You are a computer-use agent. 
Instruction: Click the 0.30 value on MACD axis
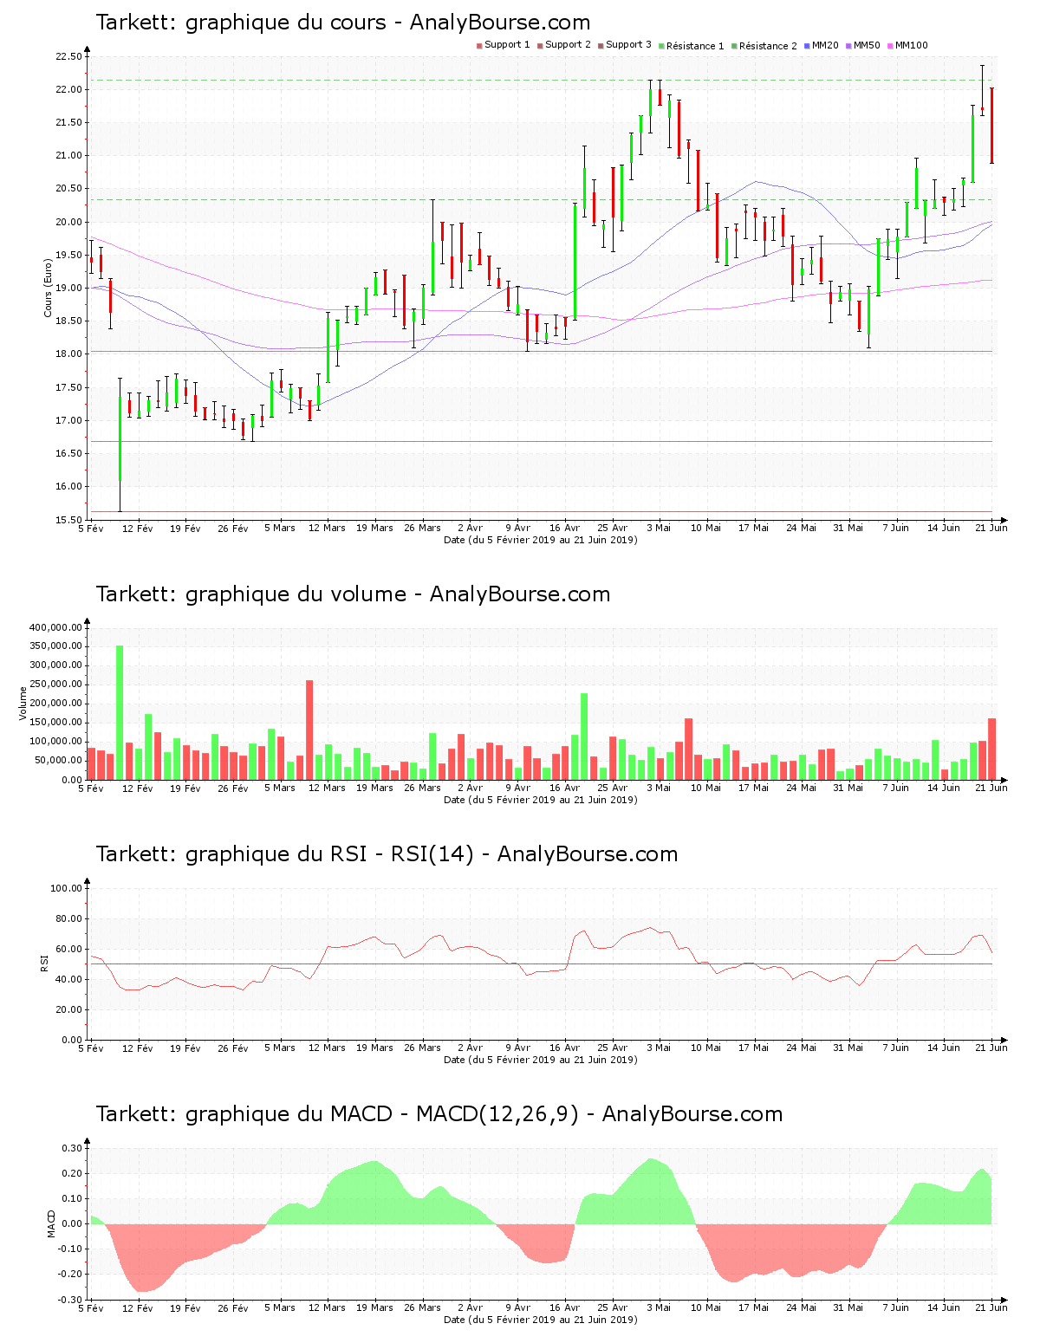coord(72,1149)
